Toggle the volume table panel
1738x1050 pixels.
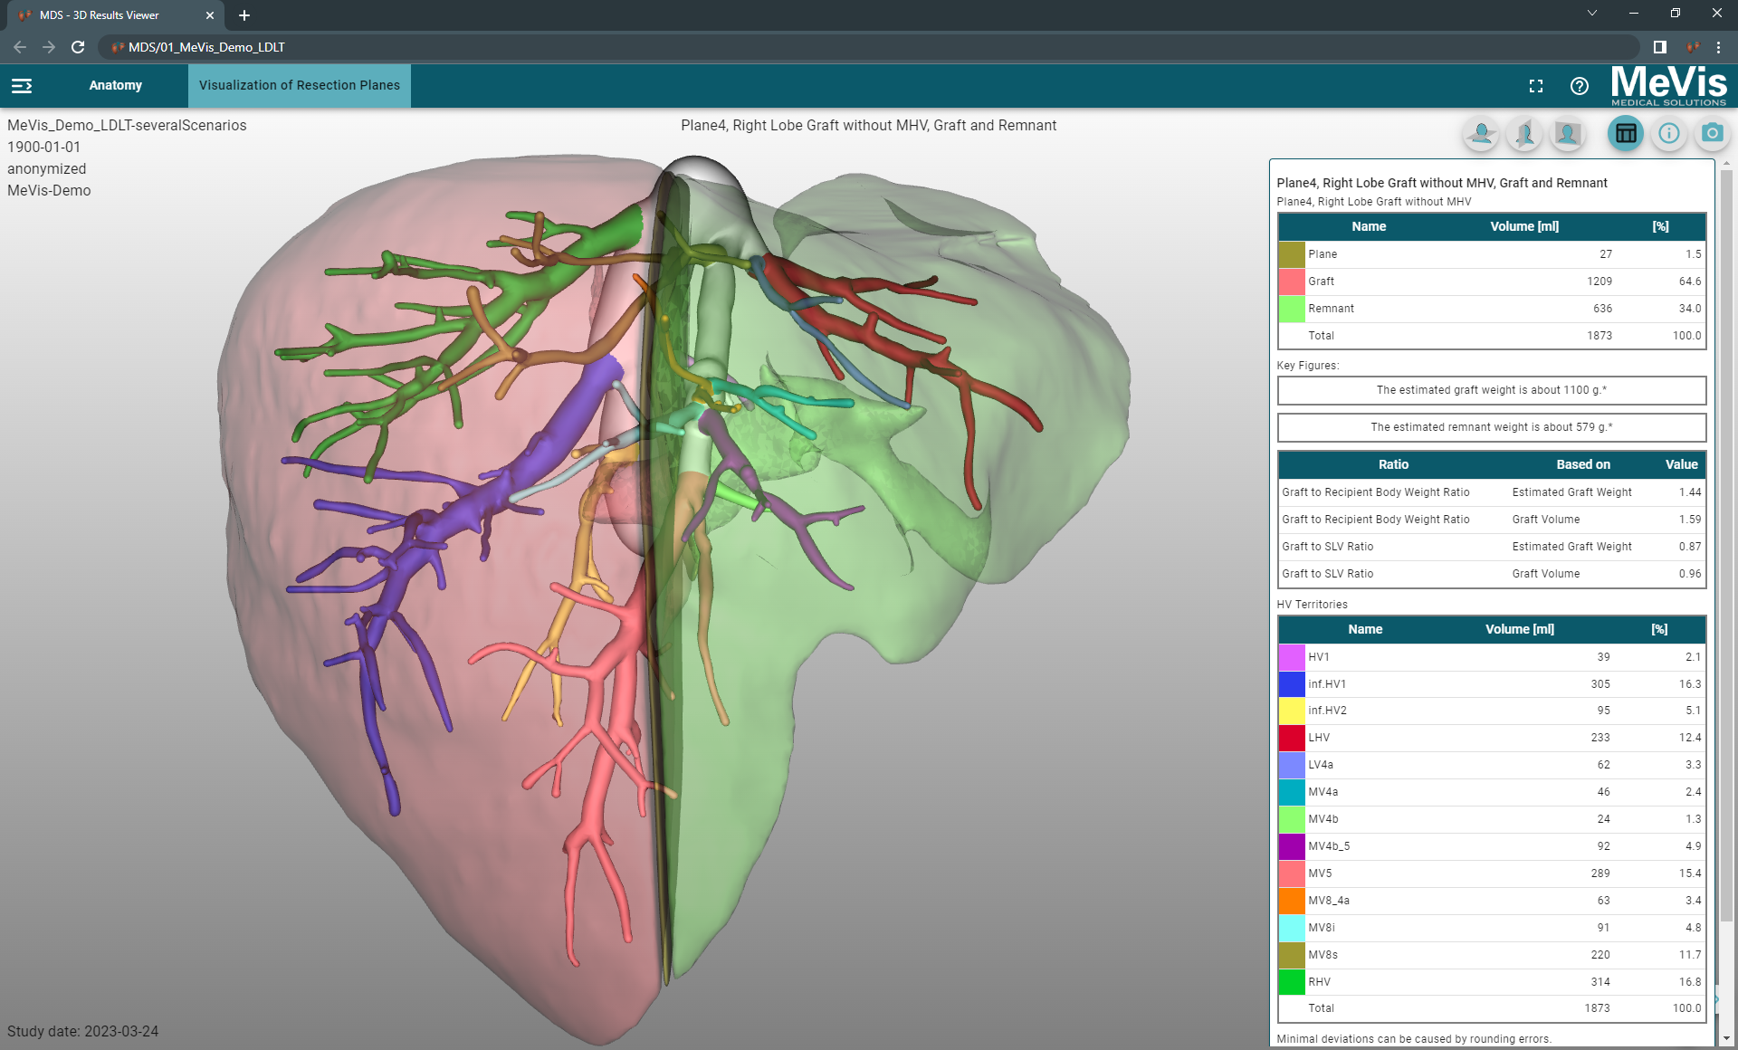1626,134
